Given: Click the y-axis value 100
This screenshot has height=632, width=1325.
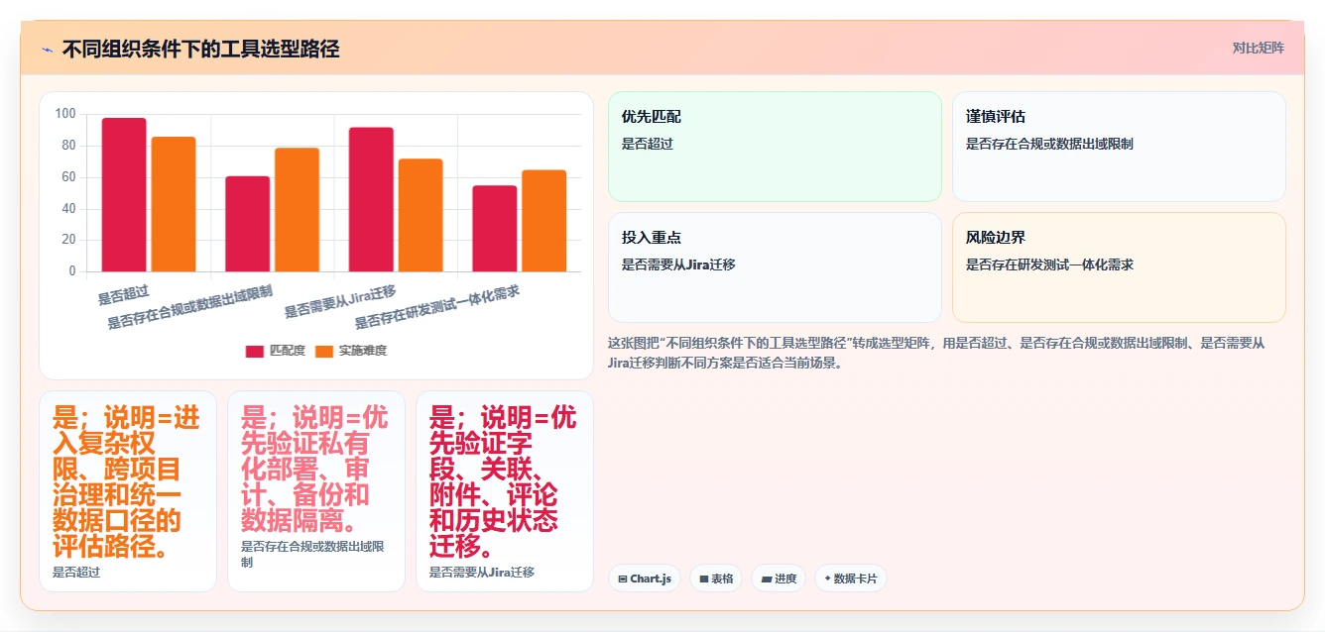Looking at the screenshot, I should coord(65,114).
